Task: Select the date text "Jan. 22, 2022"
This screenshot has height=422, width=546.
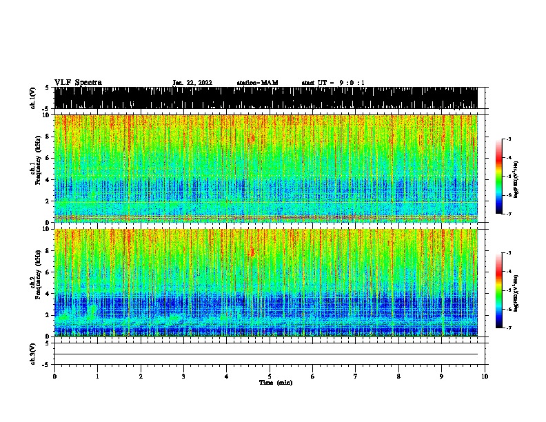Action: [x=192, y=83]
